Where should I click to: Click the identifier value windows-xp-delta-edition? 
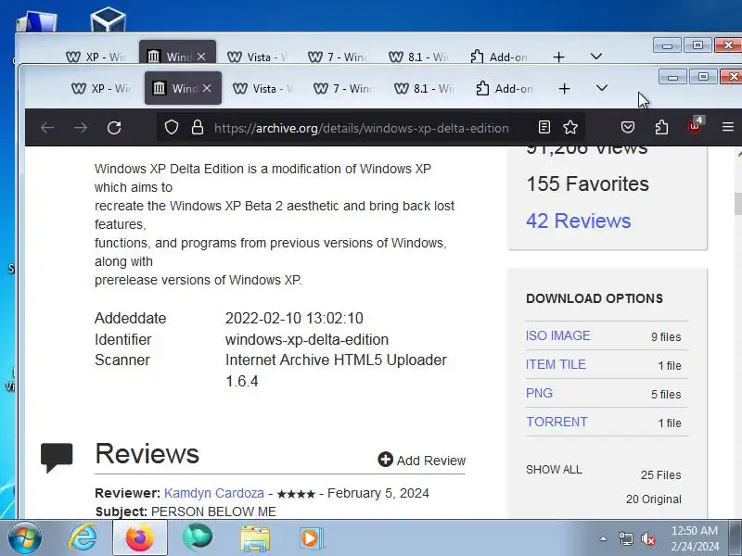click(307, 339)
